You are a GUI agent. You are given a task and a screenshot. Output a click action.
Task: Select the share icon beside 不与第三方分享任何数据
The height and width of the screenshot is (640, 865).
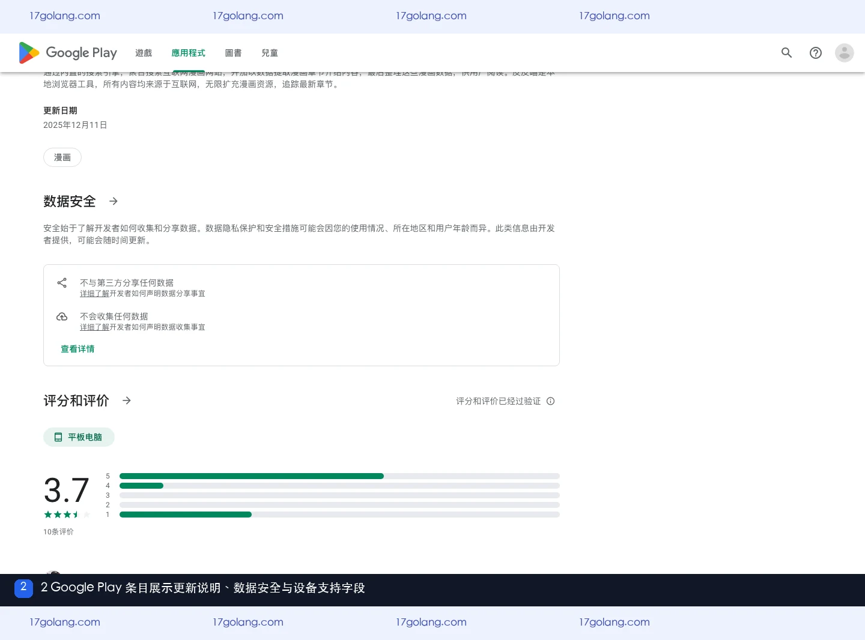pyautogui.click(x=62, y=283)
